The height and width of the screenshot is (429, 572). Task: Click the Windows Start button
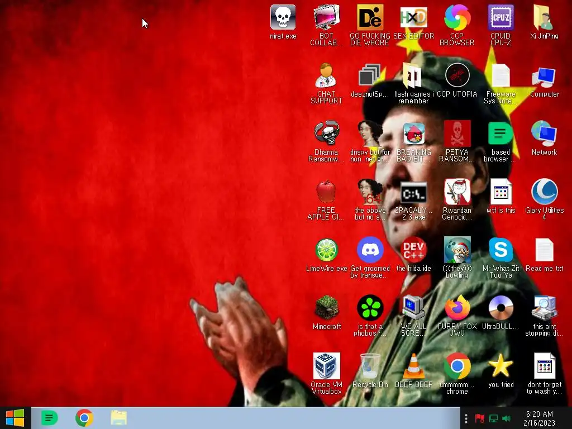(x=15, y=418)
